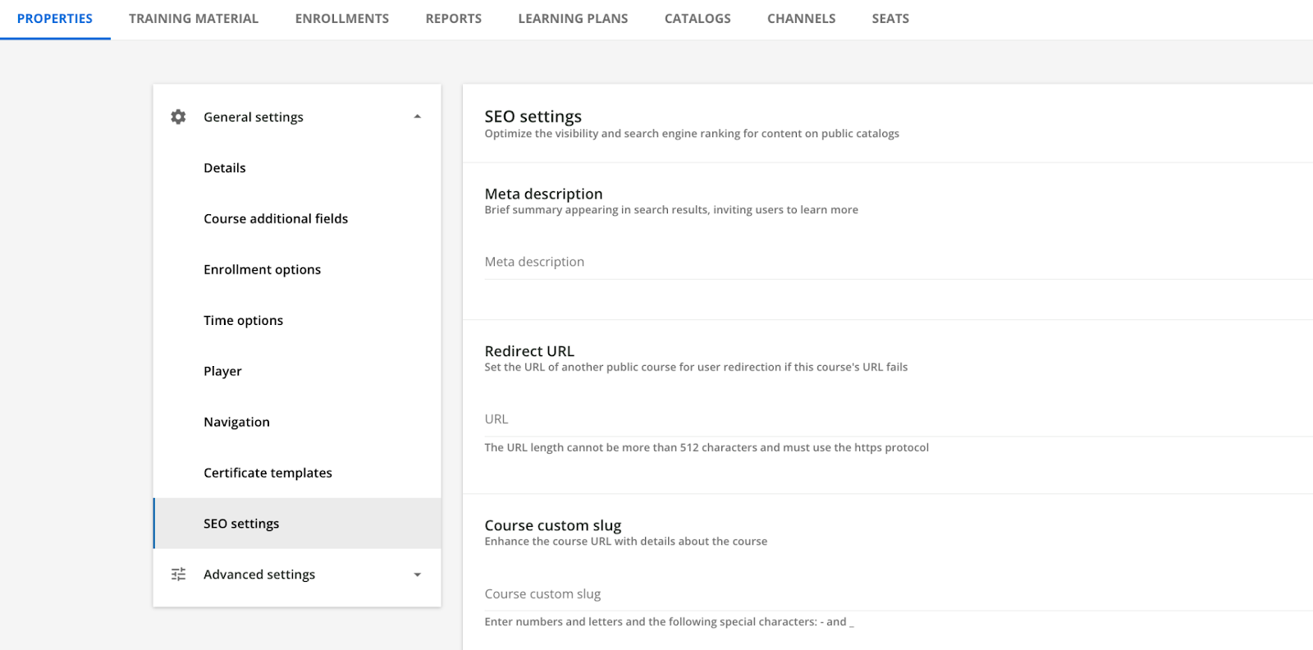This screenshot has height=650, width=1313.
Task: Switch to the Training Material tab
Action: tap(194, 19)
